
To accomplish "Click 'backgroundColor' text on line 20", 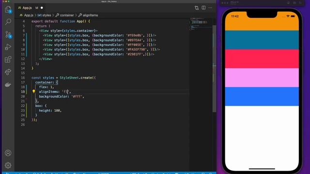I will click(53, 97).
